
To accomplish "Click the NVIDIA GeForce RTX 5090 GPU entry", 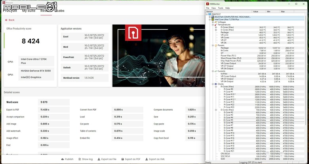I will [x=36, y=71].
